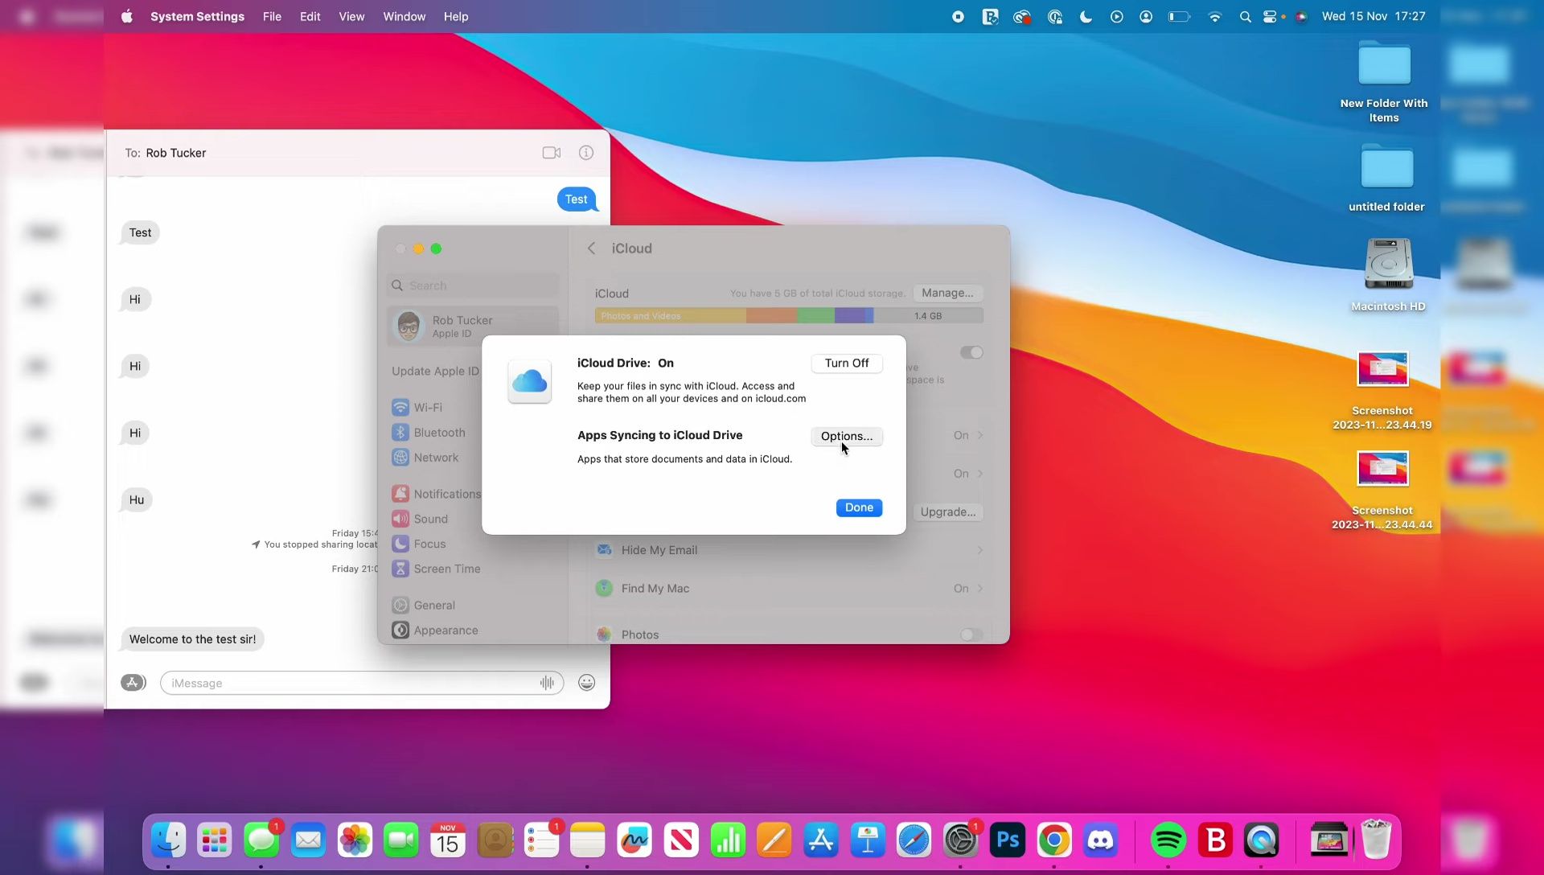Screen dimensions: 1544x875
Task: Open Spotlight search in menu bar
Action: 1245,16
